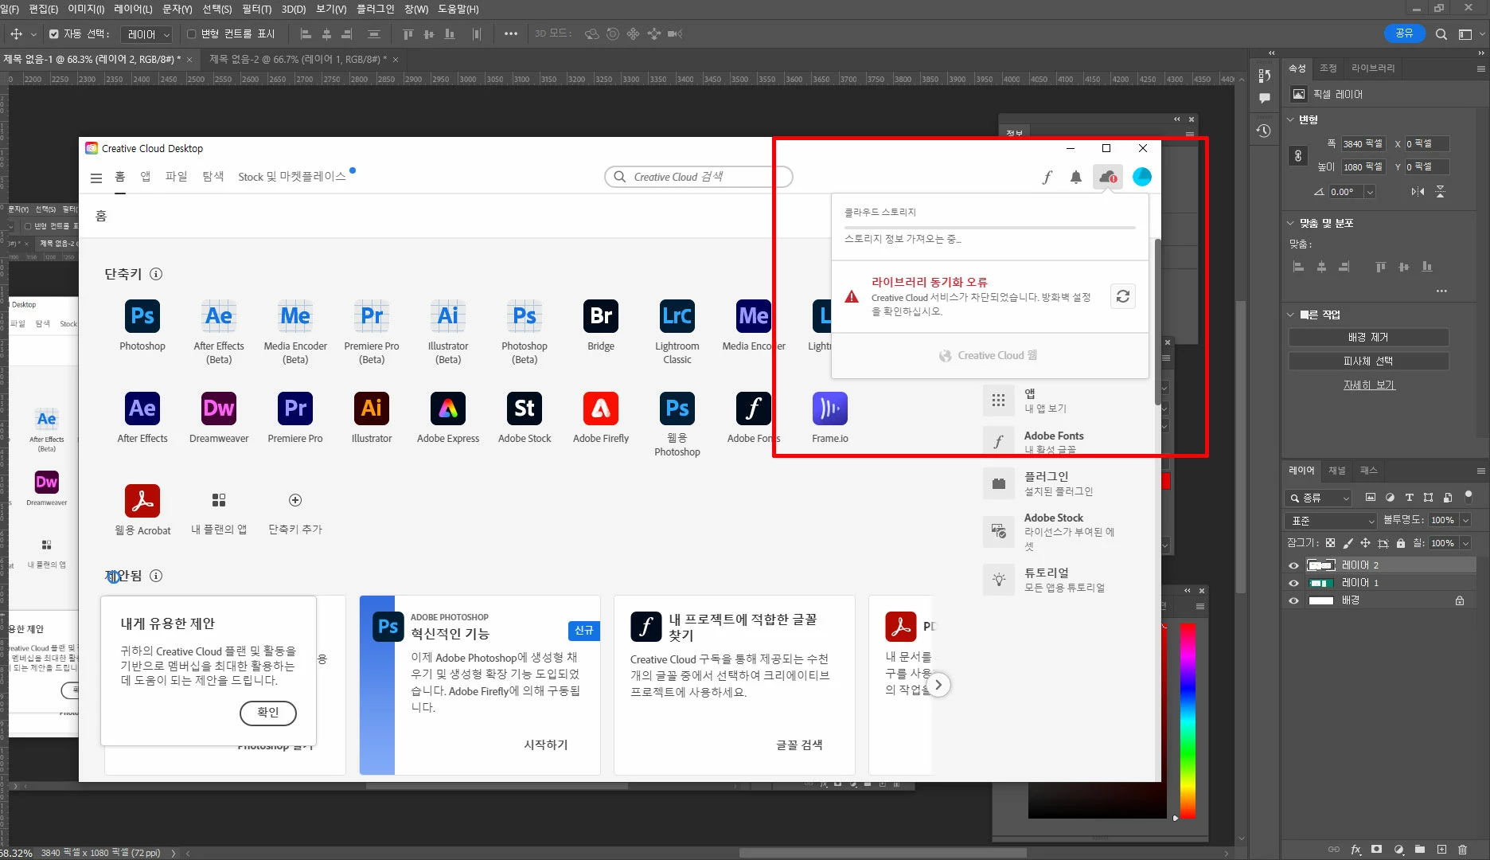Toggle visibility of 배경 layer
1490x860 pixels.
pyautogui.click(x=1293, y=600)
